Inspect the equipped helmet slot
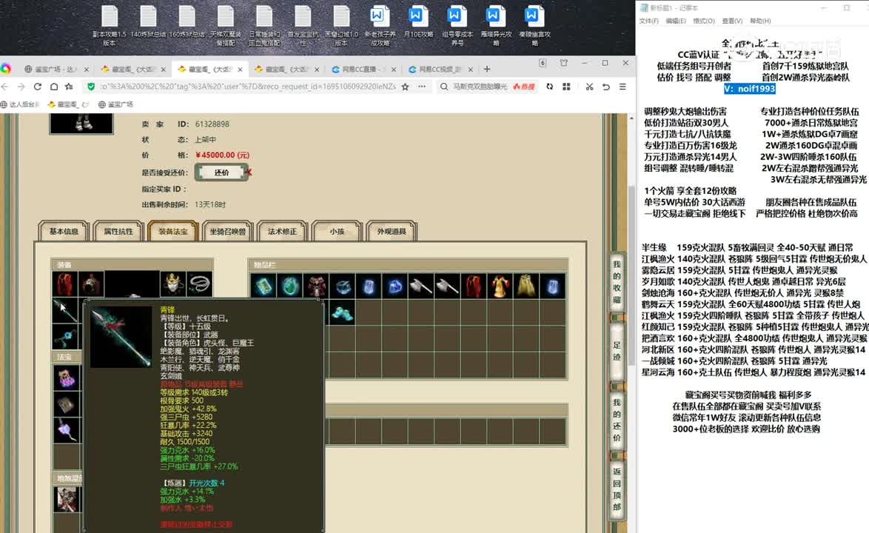This screenshot has width=869, height=533. [91, 284]
